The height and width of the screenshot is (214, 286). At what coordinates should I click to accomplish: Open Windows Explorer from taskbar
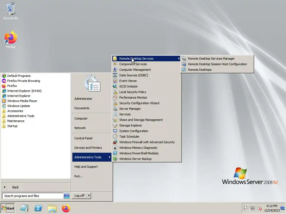tap(52, 208)
